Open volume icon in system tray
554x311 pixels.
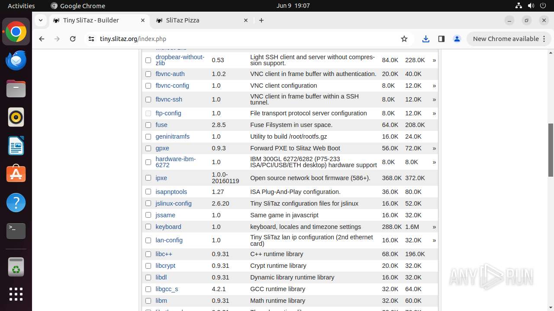pos(531,6)
